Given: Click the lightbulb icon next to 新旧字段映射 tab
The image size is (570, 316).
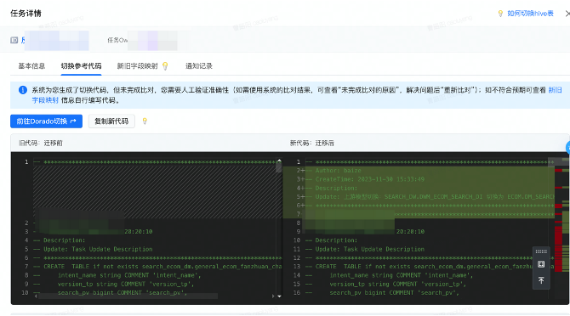Looking at the screenshot, I should pyautogui.click(x=165, y=66).
